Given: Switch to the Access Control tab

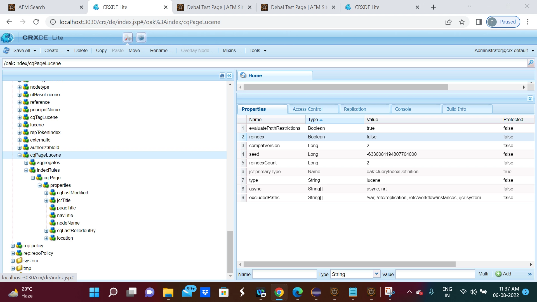Looking at the screenshot, I should (307, 109).
